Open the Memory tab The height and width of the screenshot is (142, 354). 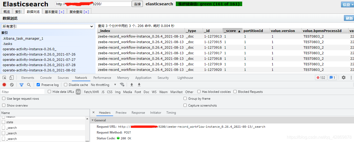[123, 77]
